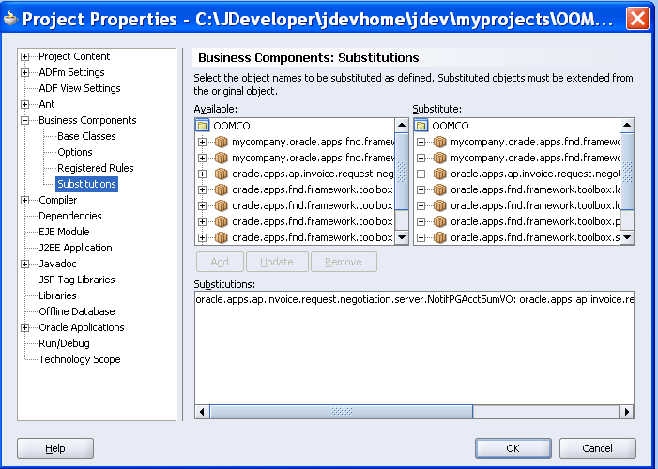
Task: Close the Project Properties window
Action: pos(637,19)
